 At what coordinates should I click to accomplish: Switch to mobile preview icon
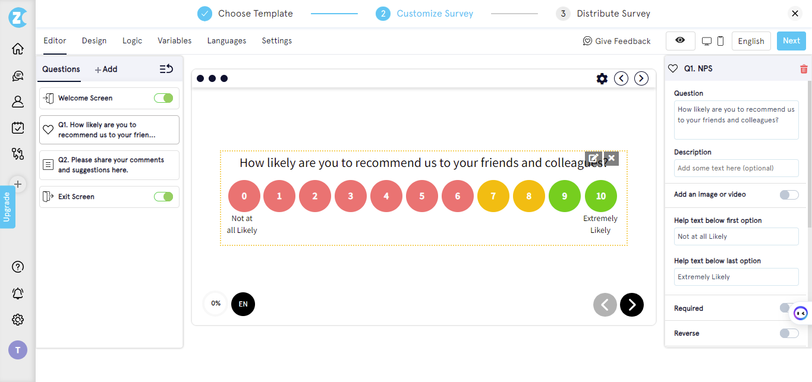[720, 40]
